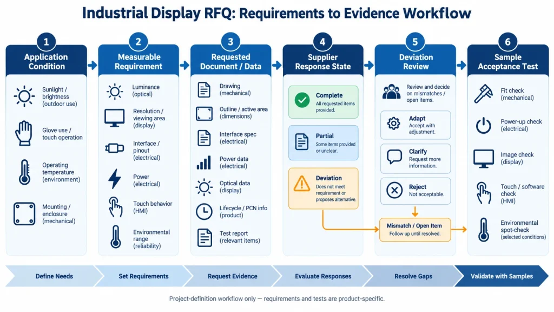This screenshot has height=312, width=554.
Task: Select the 'Some items provided or unclear.' text
Action: (335, 147)
